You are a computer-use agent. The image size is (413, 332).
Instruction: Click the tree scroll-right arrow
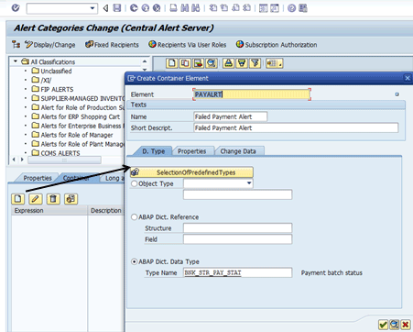(x=22, y=160)
